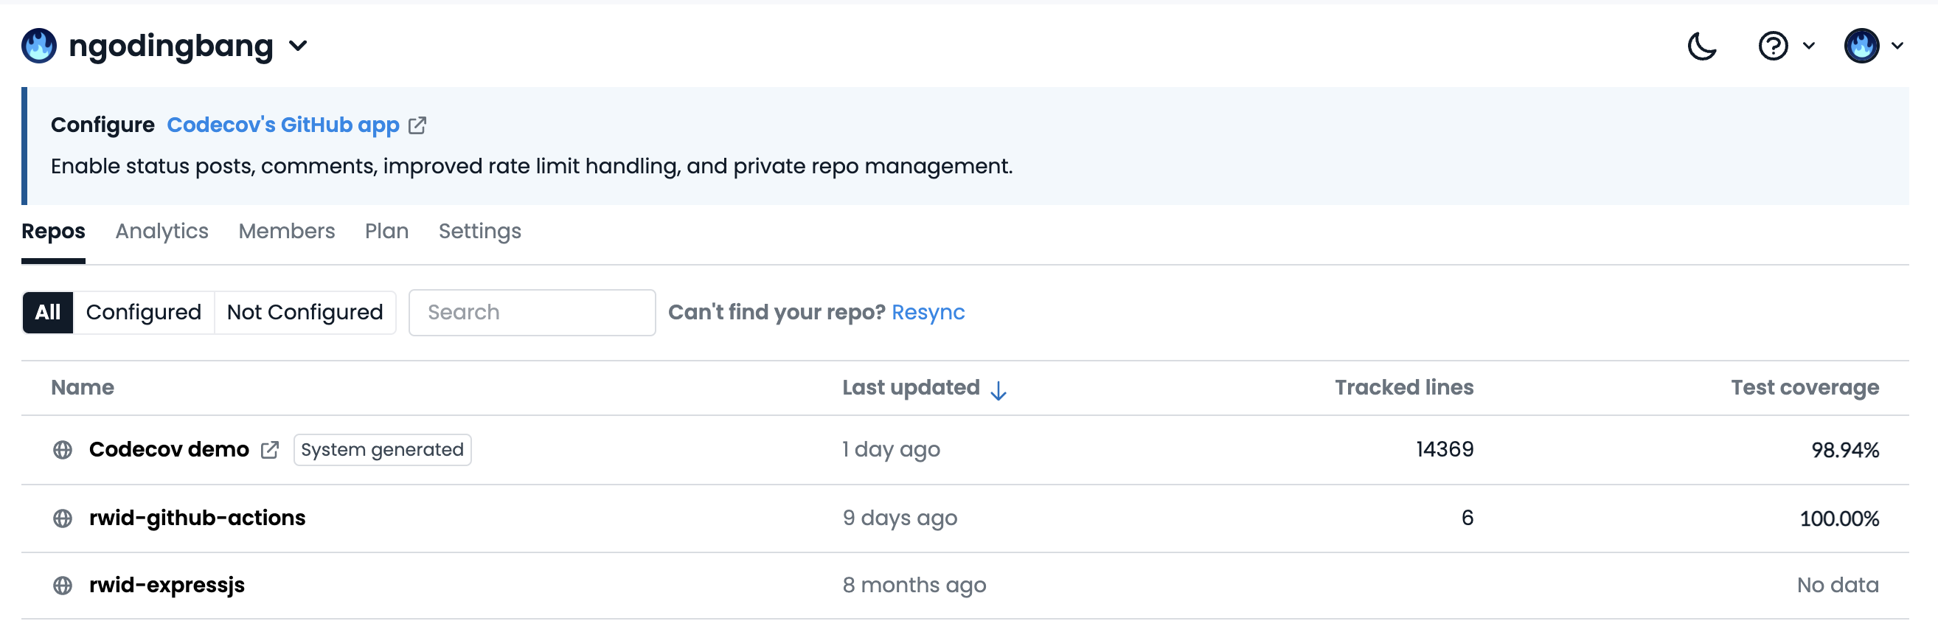This screenshot has width=1938, height=621.
Task: Filter by Configured repos
Action: pyautogui.click(x=144, y=313)
